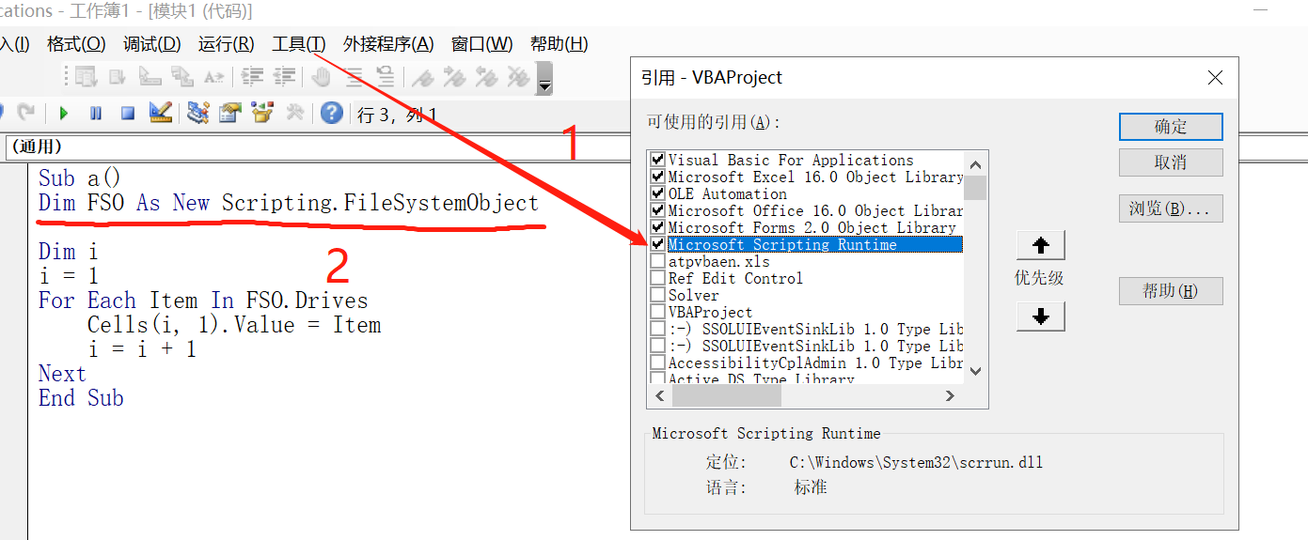Open the Object Browser icon
This screenshot has width=1308, height=540.
point(261,114)
